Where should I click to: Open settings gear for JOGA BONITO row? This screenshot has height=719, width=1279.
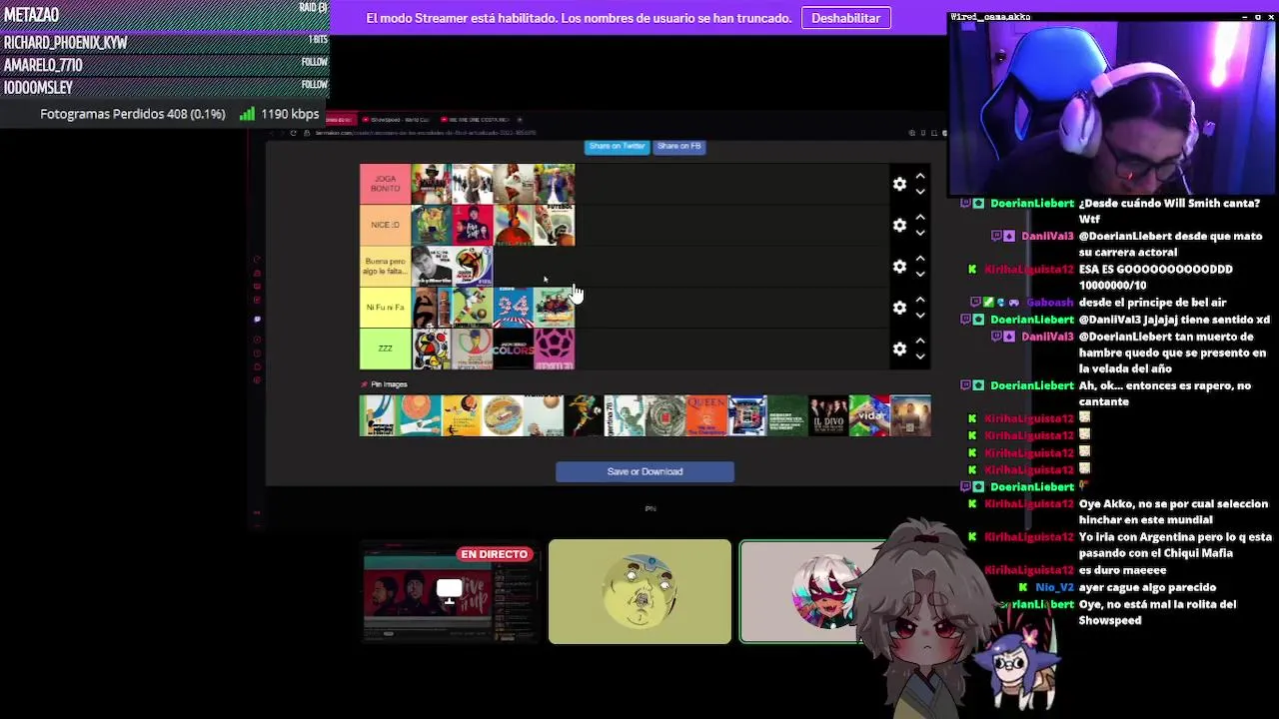pyautogui.click(x=899, y=184)
